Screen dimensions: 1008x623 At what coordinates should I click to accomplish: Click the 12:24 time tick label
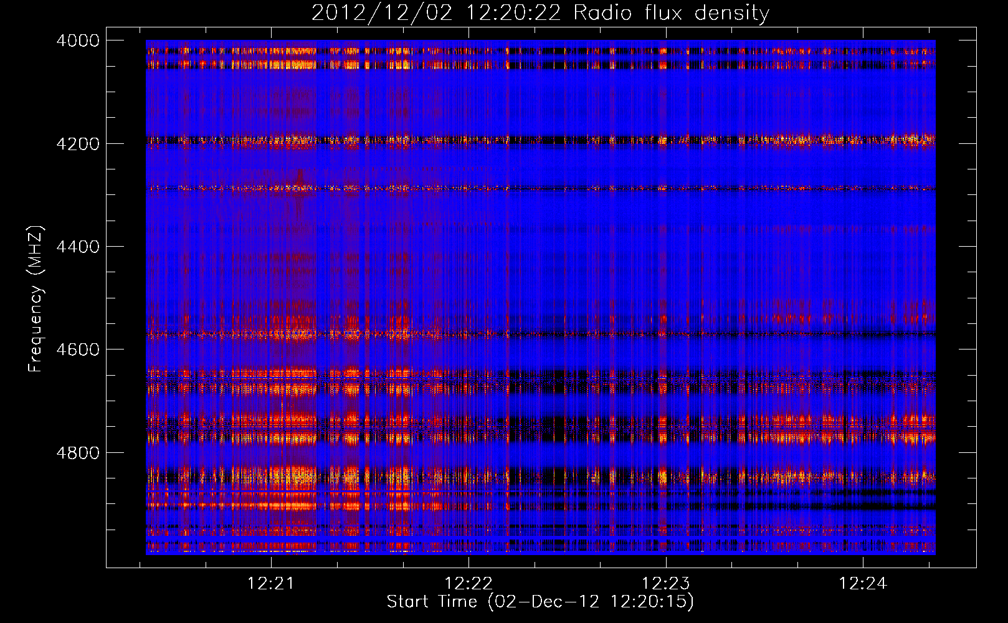pyautogui.click(x=863, y=584)
